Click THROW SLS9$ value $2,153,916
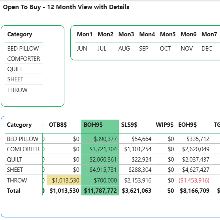The height and width of the screenshot is (220, 220). point(138,180)
